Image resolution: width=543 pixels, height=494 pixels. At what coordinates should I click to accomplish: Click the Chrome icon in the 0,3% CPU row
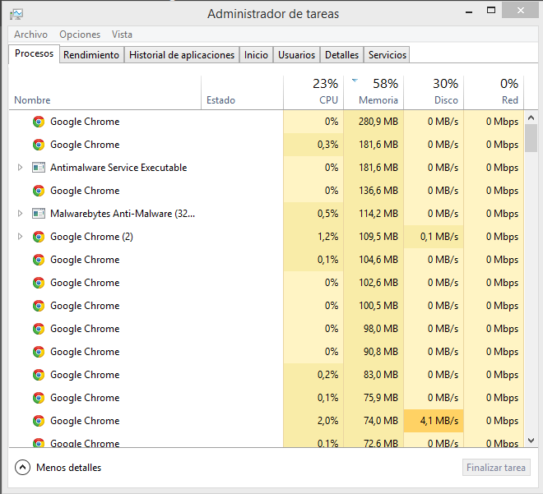pos(39,145)
